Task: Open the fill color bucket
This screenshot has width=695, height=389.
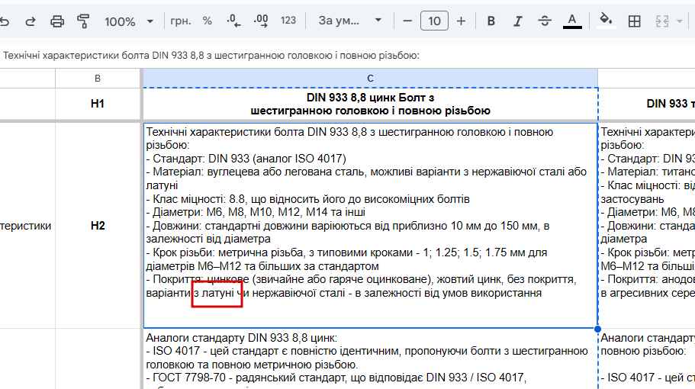Action: [606, 21]
